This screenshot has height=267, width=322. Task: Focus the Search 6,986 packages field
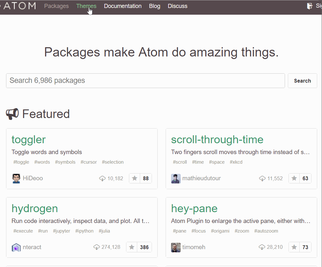pyautogui.click(x=146, y=81)
